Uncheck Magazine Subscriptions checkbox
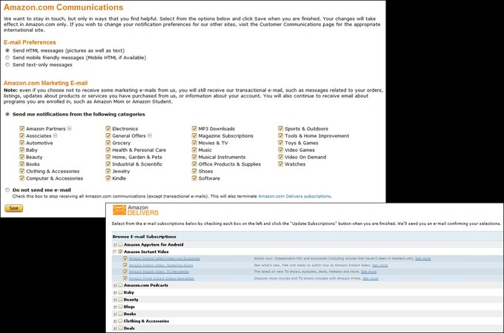504x333 pixels. (194, 135)
